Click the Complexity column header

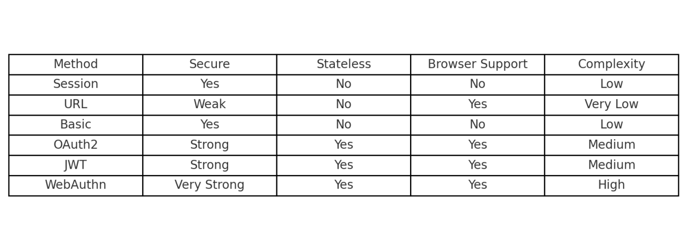pyautogui.click(x=611, y=64)
